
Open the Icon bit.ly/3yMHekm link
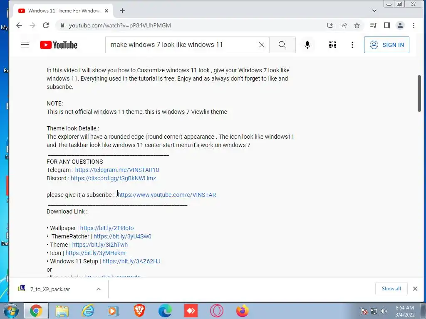[x=95, y=253]
